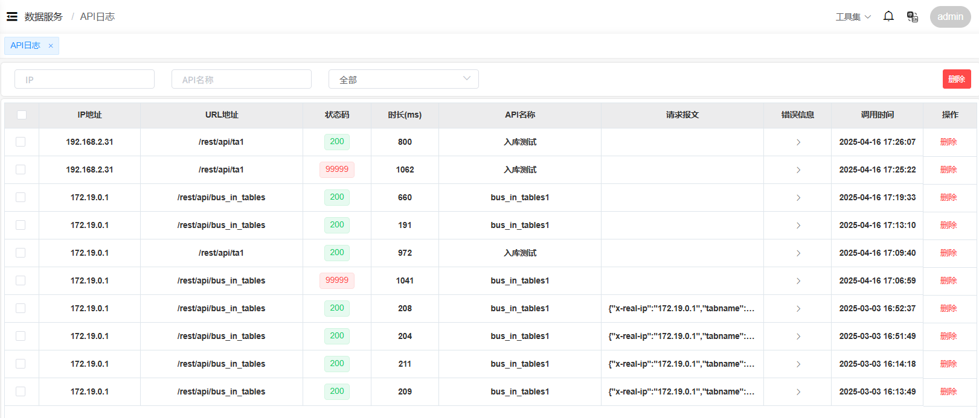Image resolution: width=979 pixels, height=418 pixels.
Task: Focus the API名称 search field
Action: click(242, 79)
